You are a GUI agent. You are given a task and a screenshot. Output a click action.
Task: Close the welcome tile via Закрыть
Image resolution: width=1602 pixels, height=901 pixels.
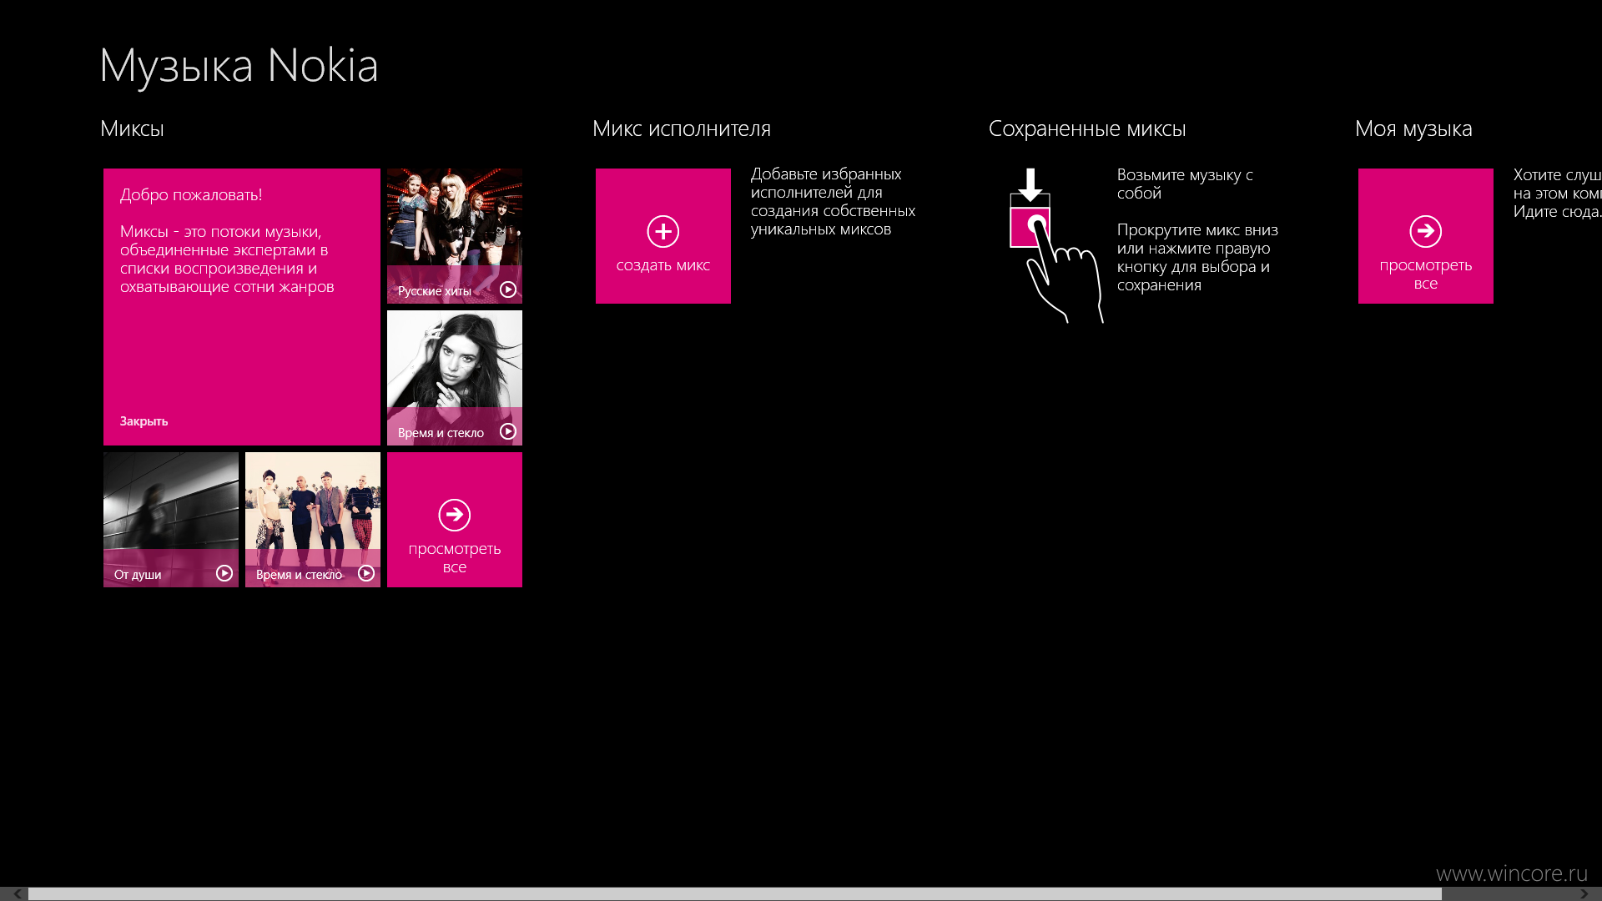pos(144,421)
